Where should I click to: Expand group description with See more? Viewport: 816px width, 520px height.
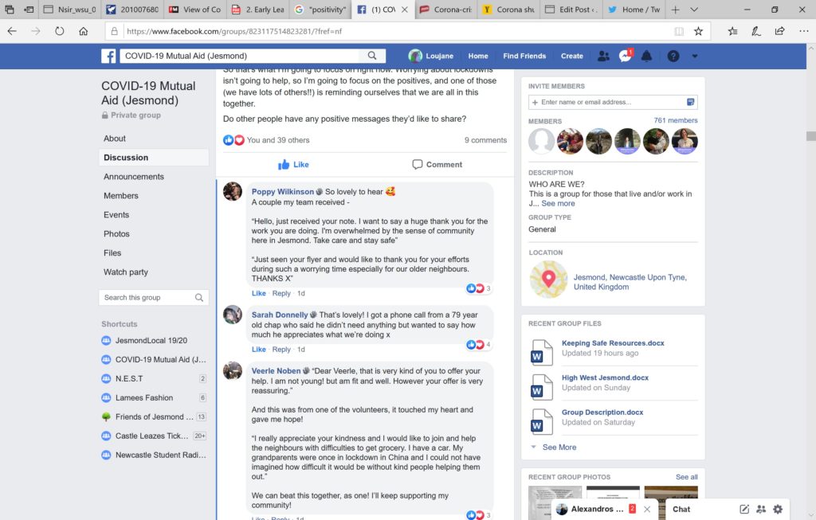pos(558,203)
